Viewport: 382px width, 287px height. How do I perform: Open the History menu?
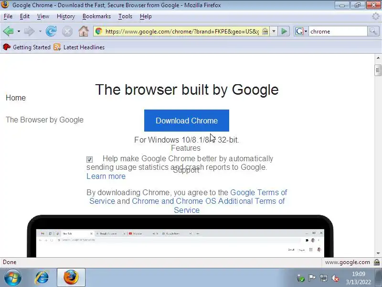coord(66,16)
